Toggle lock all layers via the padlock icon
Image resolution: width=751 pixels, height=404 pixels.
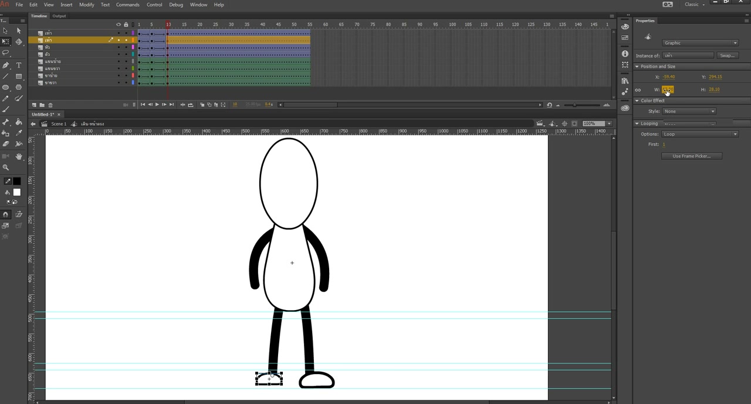click(x=126, y=25)
